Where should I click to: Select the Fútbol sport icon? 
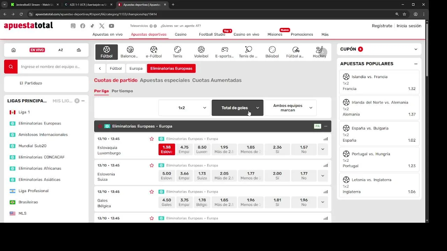(107, 52)
